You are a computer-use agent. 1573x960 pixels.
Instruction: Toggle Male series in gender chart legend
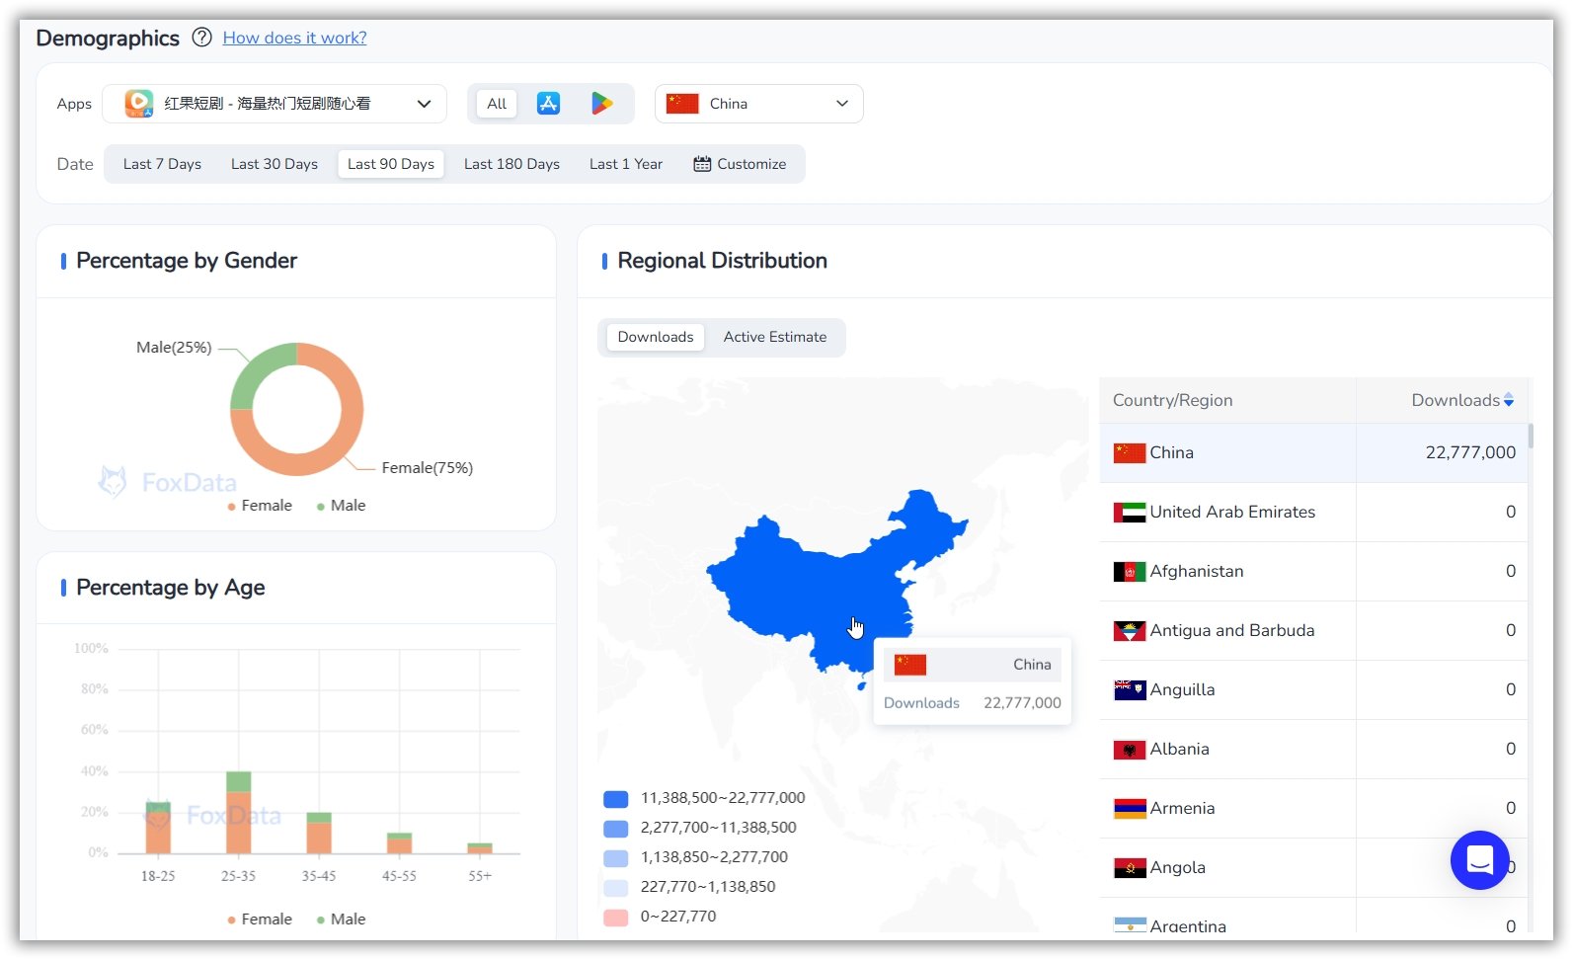(341, 506)
